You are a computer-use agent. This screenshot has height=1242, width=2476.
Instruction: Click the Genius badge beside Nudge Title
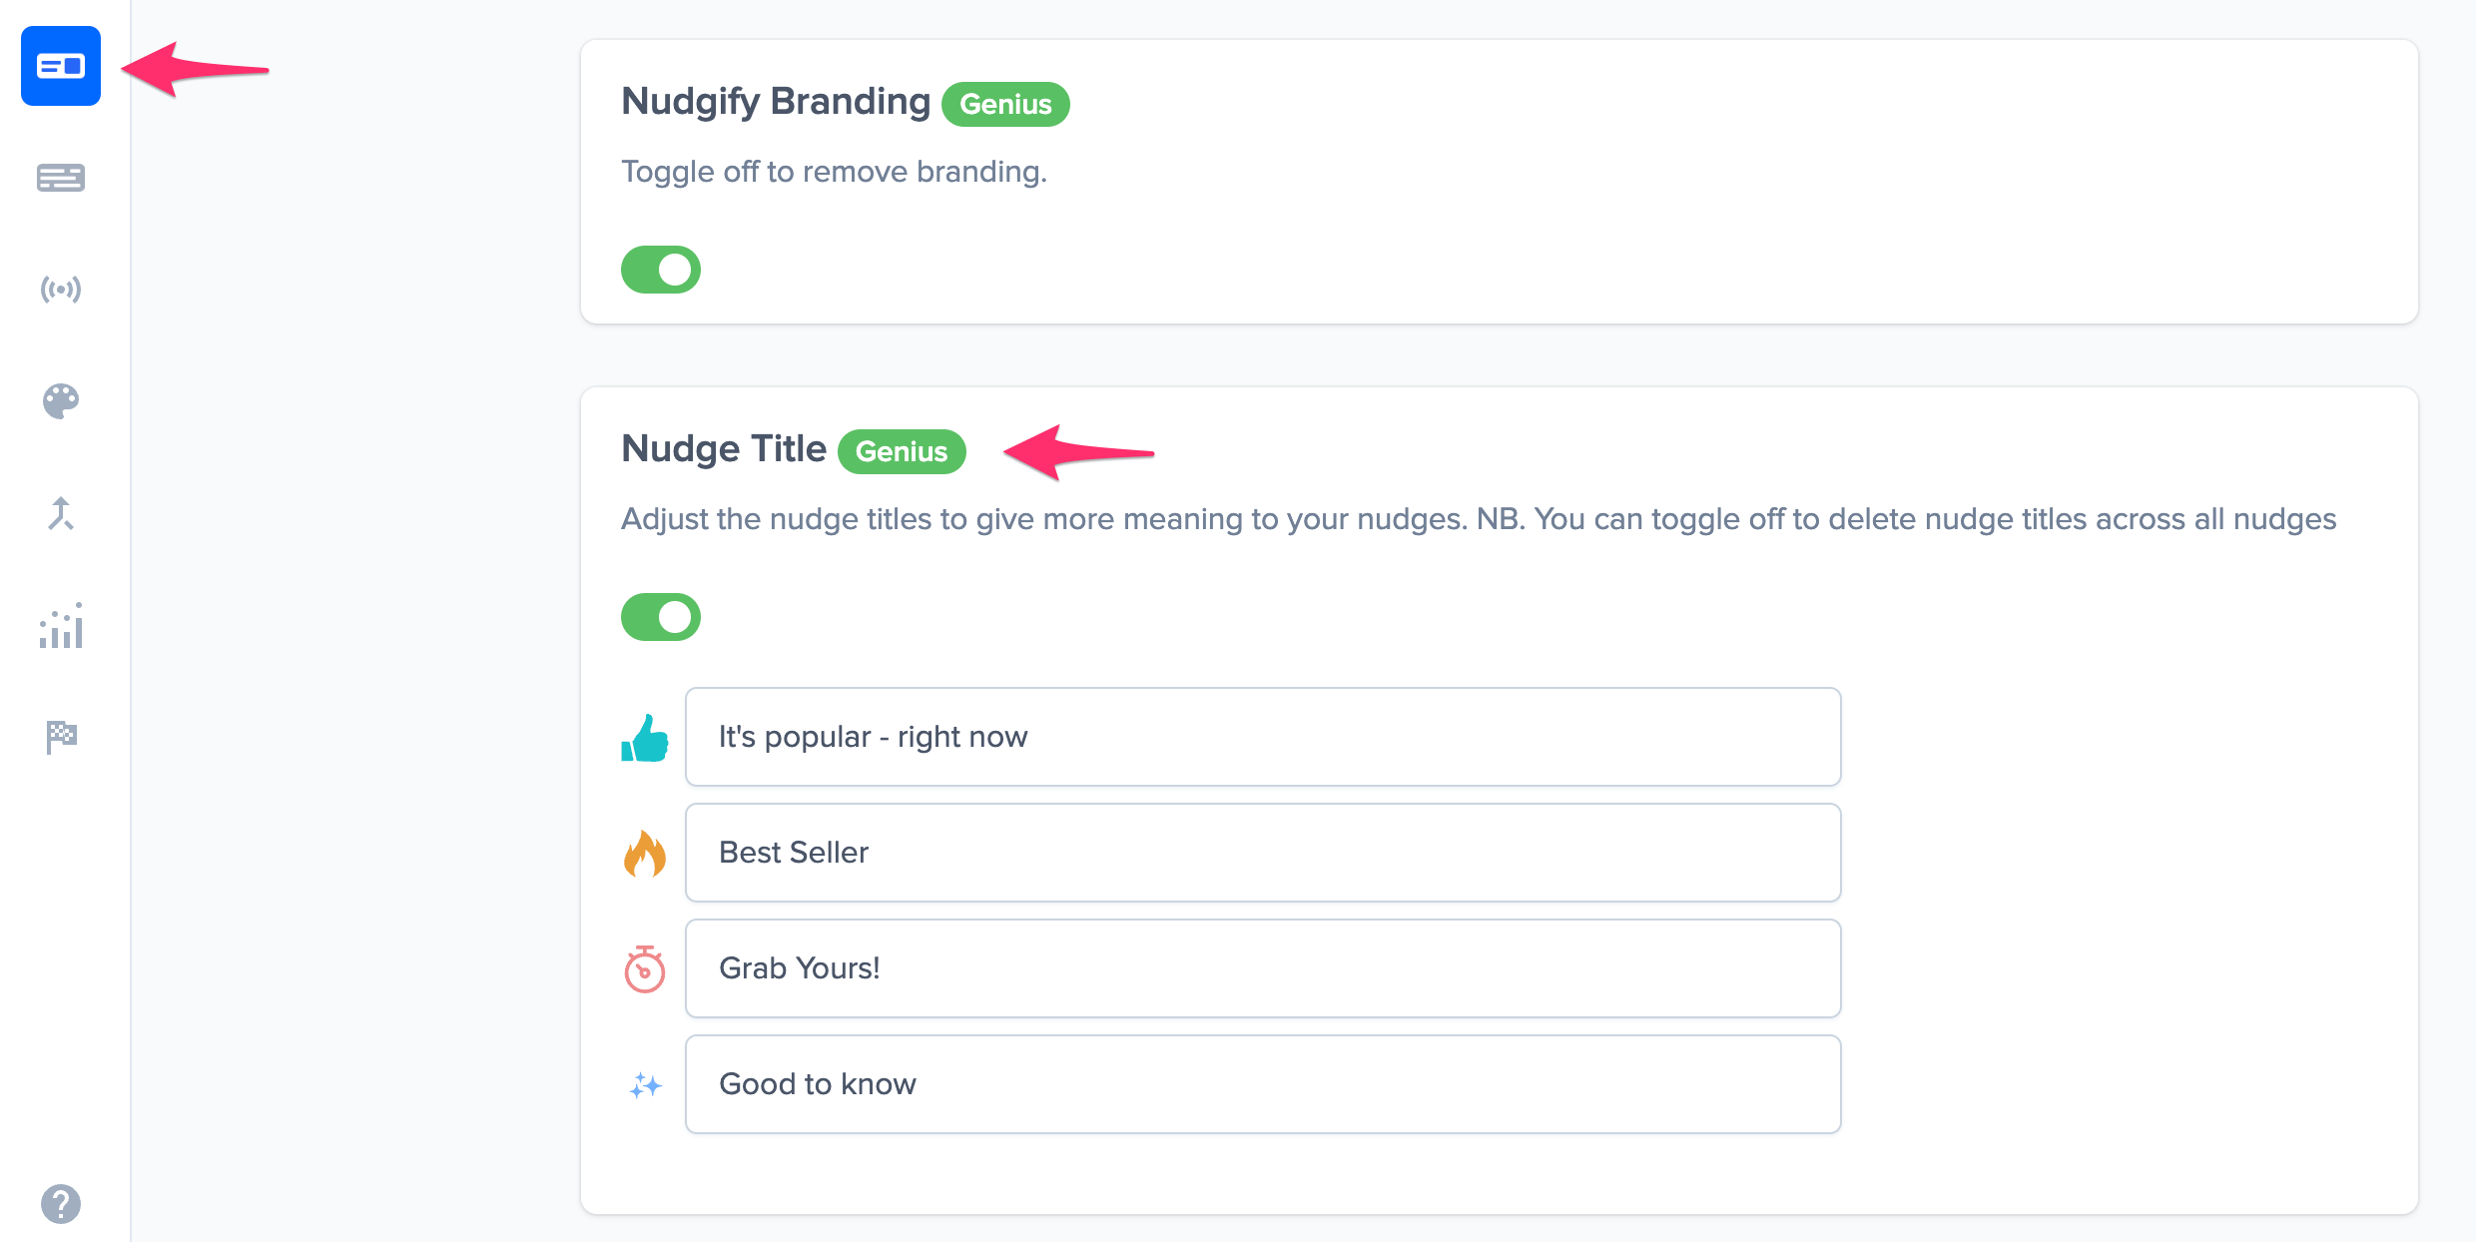coord(902,451)
